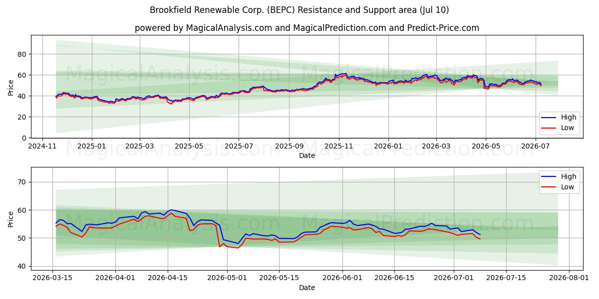Click the '2026-04-01' date label on the lower axis

coord(115,279)
